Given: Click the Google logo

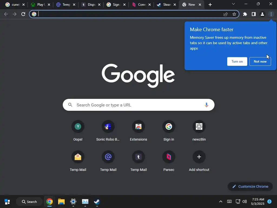Looking at the screenshot, I should (x=138, y=76).
